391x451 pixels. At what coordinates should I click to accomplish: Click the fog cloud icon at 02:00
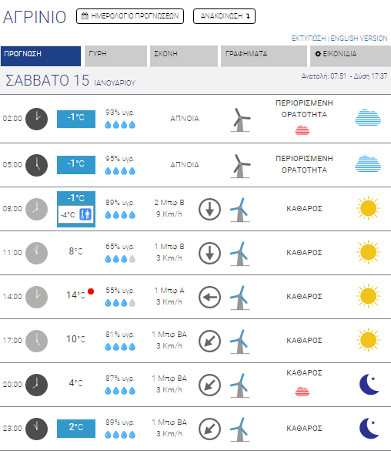368,117
